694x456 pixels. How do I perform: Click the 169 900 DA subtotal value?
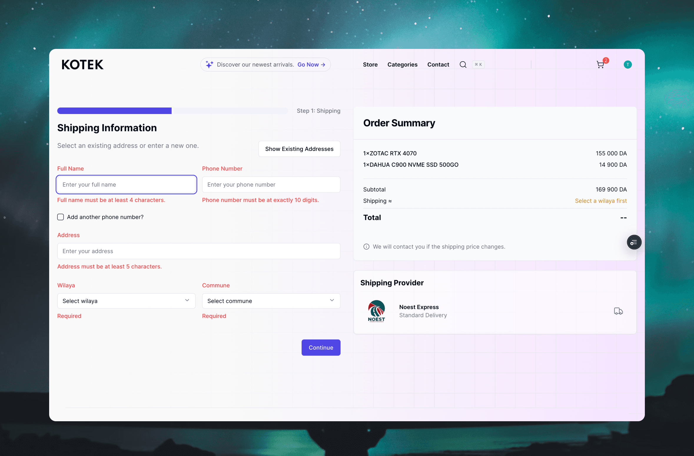[611, 189]
